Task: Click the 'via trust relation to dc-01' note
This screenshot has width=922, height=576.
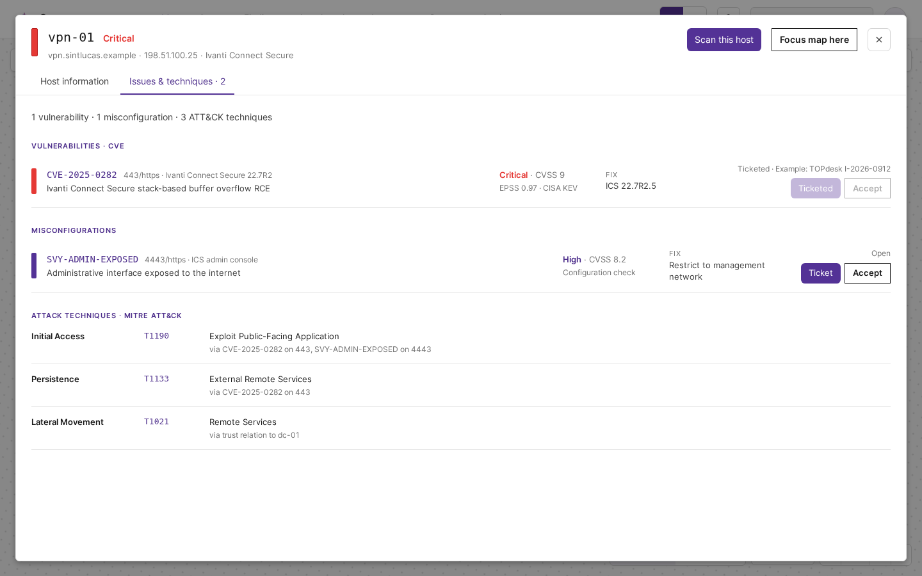Action: [254, 435]
